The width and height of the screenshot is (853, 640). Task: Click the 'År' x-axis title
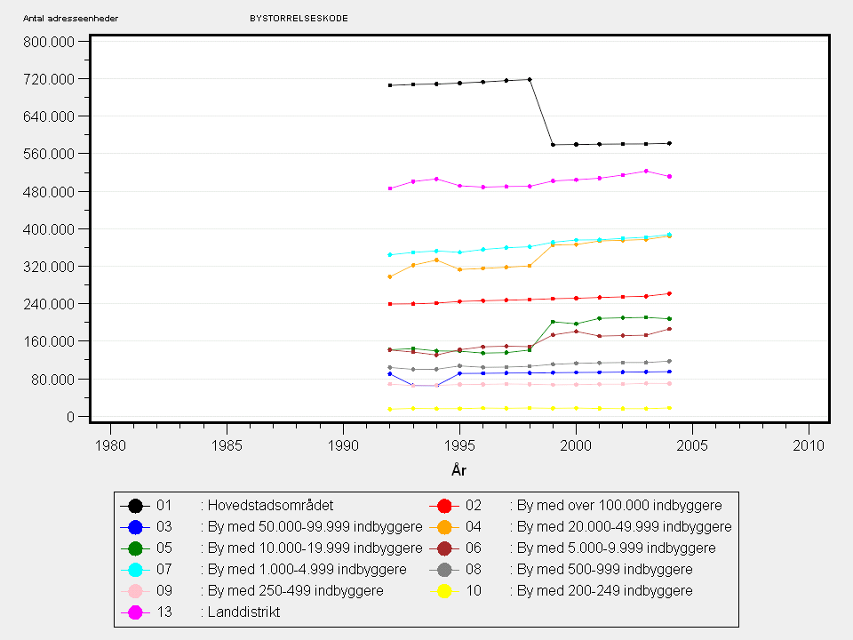459,468
